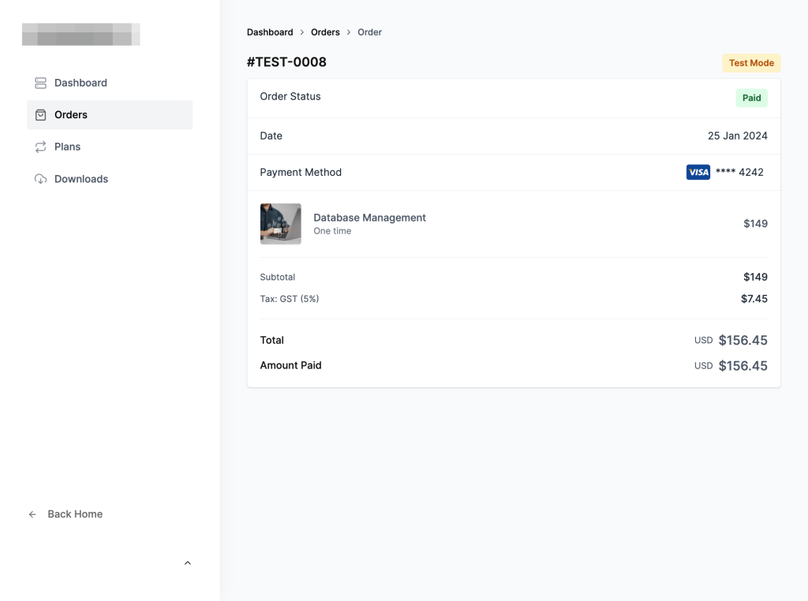Click the Total $156.45 amount

tap(743, 341)
